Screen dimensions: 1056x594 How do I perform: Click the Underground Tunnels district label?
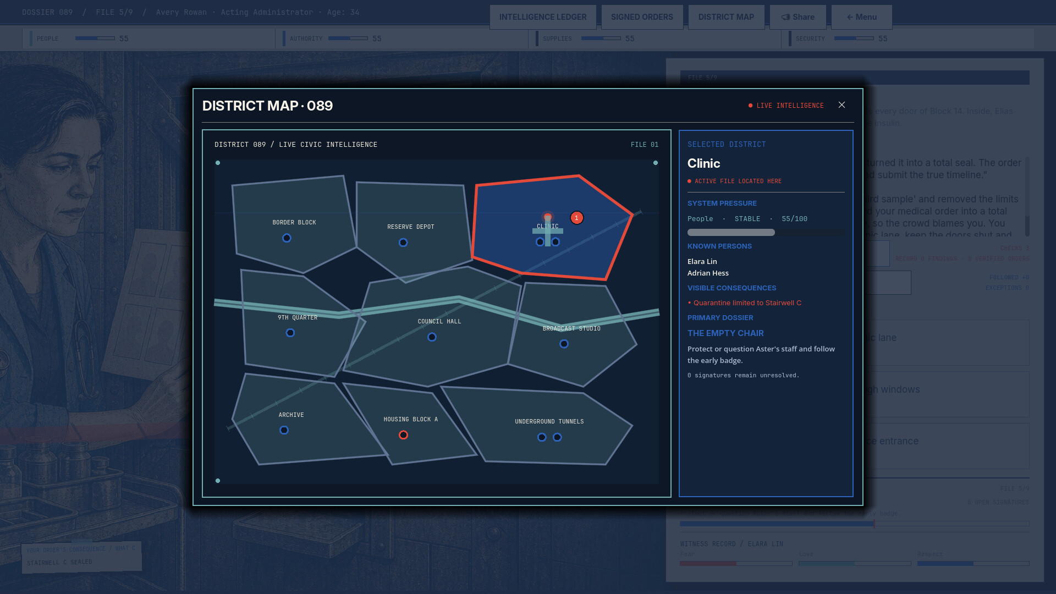(549, 422)
